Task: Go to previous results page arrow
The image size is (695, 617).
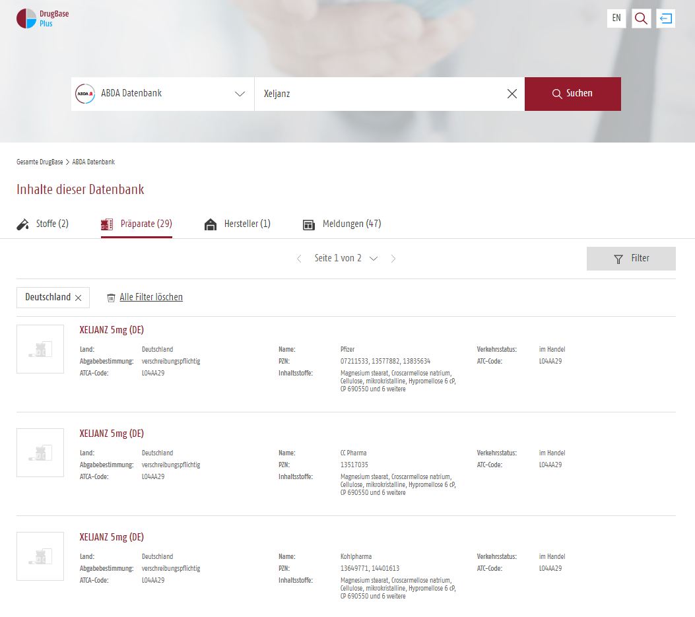Action: click(299, 259)
